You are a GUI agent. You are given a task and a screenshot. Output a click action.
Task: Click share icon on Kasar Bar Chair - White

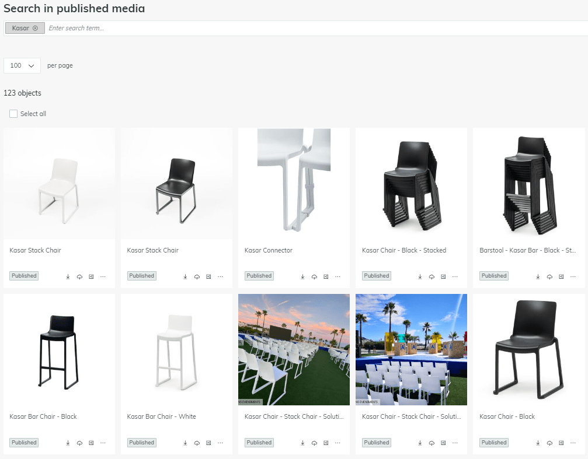click(208, 443)
